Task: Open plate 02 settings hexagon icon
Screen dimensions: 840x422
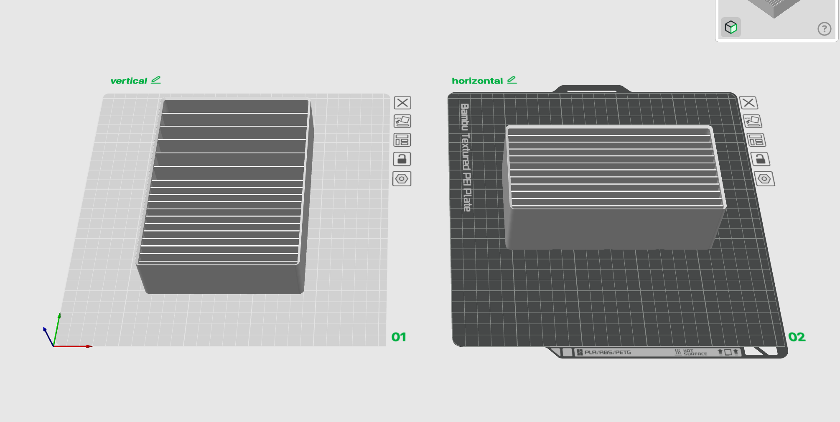Action: [x=764, y=179]
